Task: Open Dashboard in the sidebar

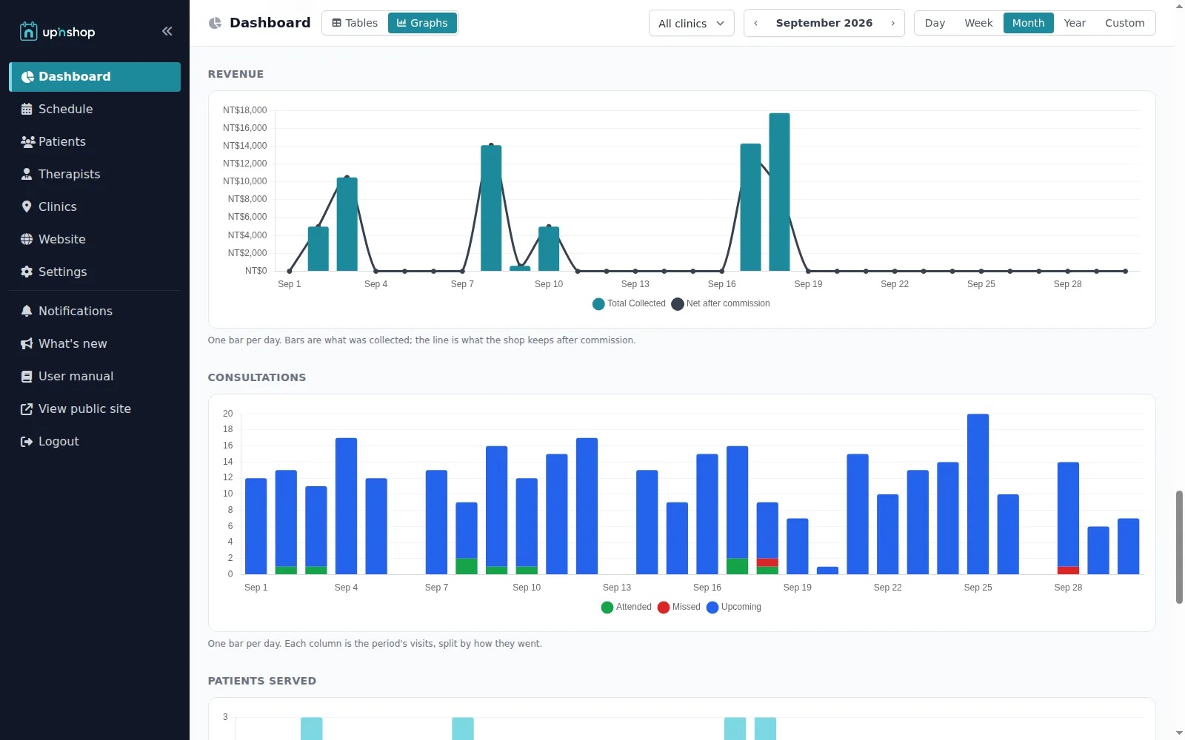Action: pyautogui.click(x=95, y=77)
